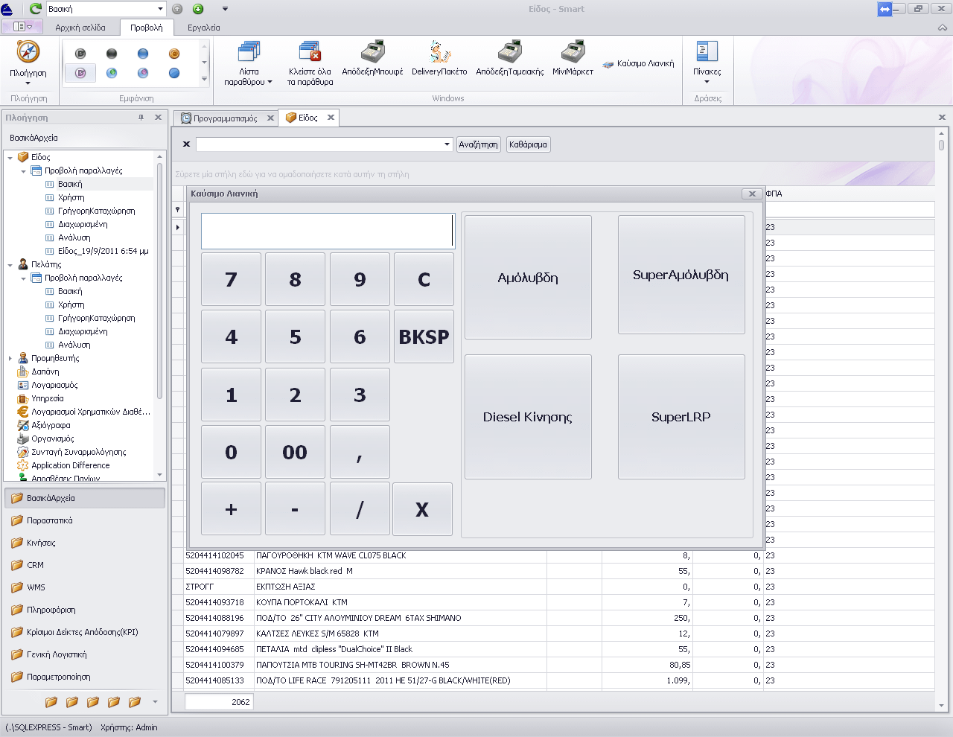Expand the Προμηθευτής tree node
953x737 pixels.
tap(10, 358)
